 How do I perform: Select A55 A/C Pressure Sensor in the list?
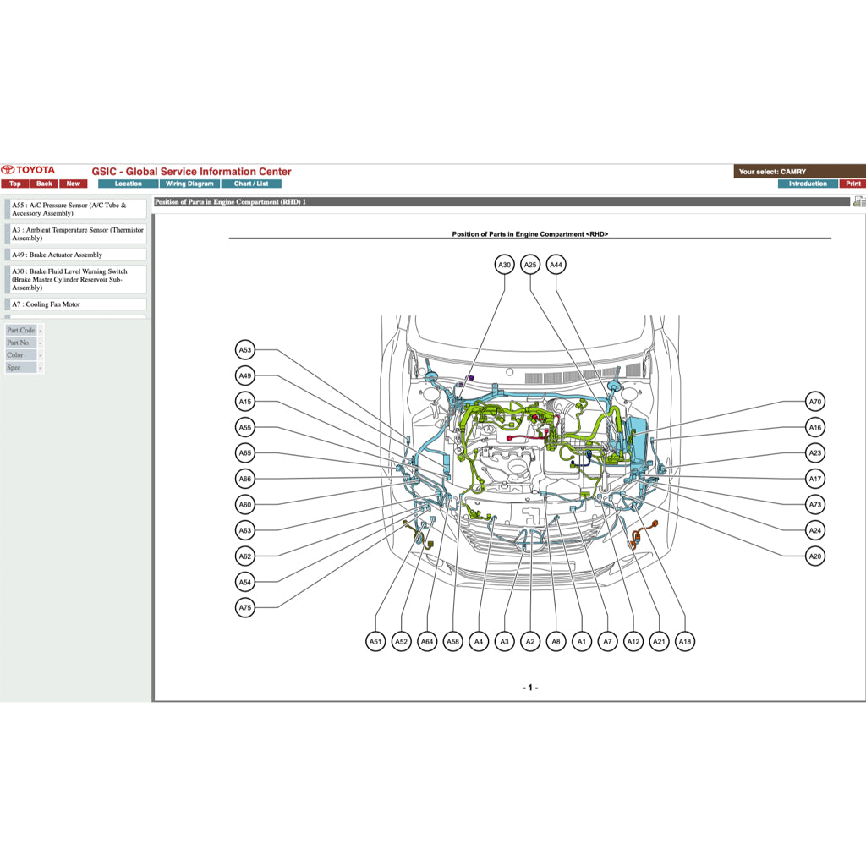(x=76, y=209)
